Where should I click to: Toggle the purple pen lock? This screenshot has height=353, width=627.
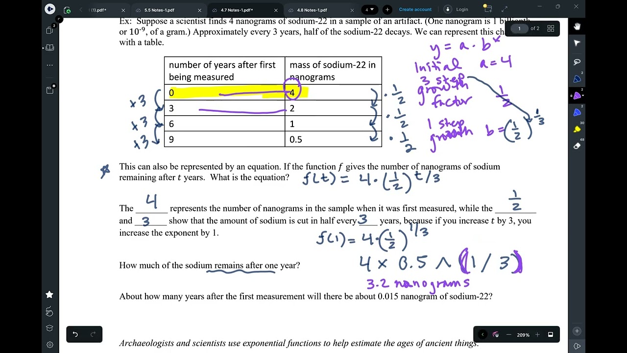[x=571, y=96]
